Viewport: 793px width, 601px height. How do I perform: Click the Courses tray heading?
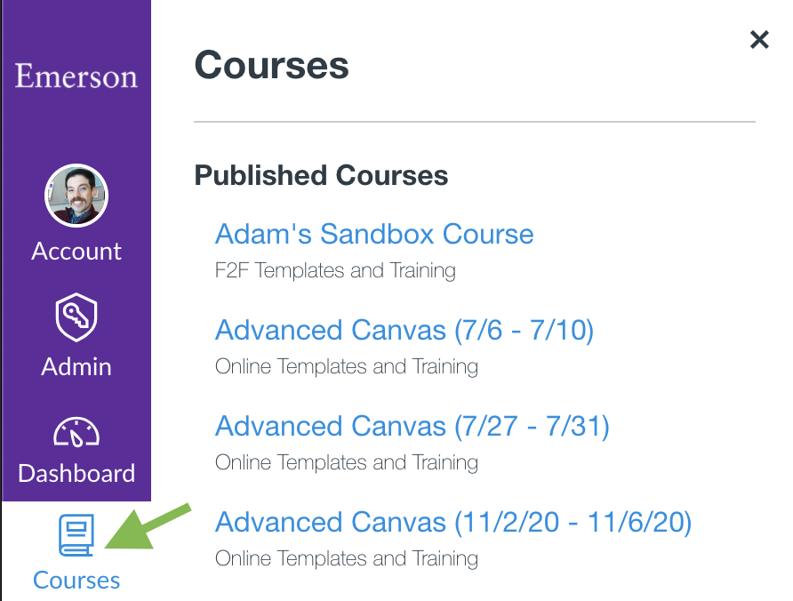271,66
